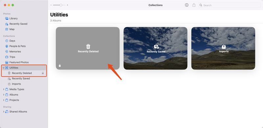Select Shared Albums label in sidebar
Screen dimensions: 263x128
18,112
